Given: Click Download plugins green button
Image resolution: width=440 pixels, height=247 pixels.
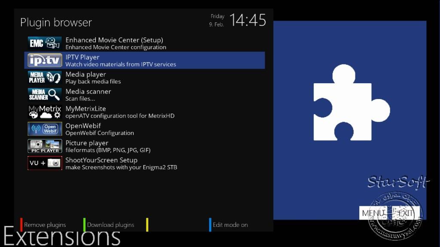Looking at the screenshot, I should point(109,225).
